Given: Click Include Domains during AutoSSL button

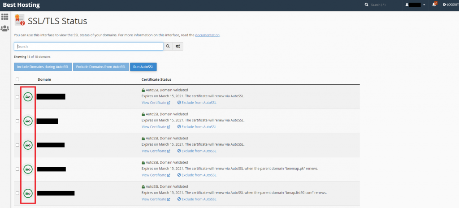Looking at the screenshot, I should coord(43,67).
